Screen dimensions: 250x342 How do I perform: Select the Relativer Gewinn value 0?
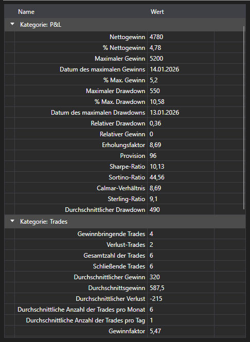pos(151,134)
